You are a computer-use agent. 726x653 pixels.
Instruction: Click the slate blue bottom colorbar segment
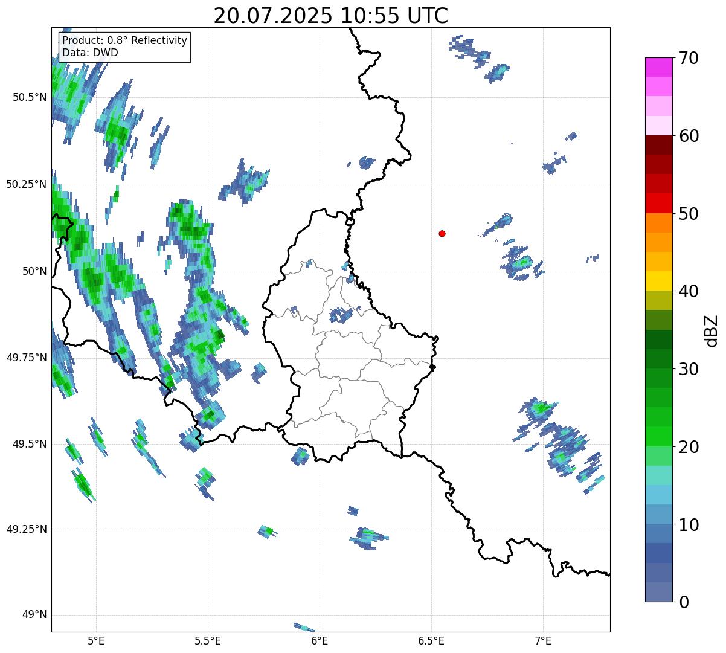click(x=658, y=592)
